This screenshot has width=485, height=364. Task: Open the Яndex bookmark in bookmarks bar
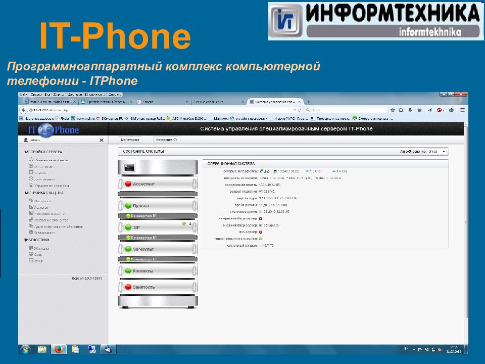[x=63, y=118]
